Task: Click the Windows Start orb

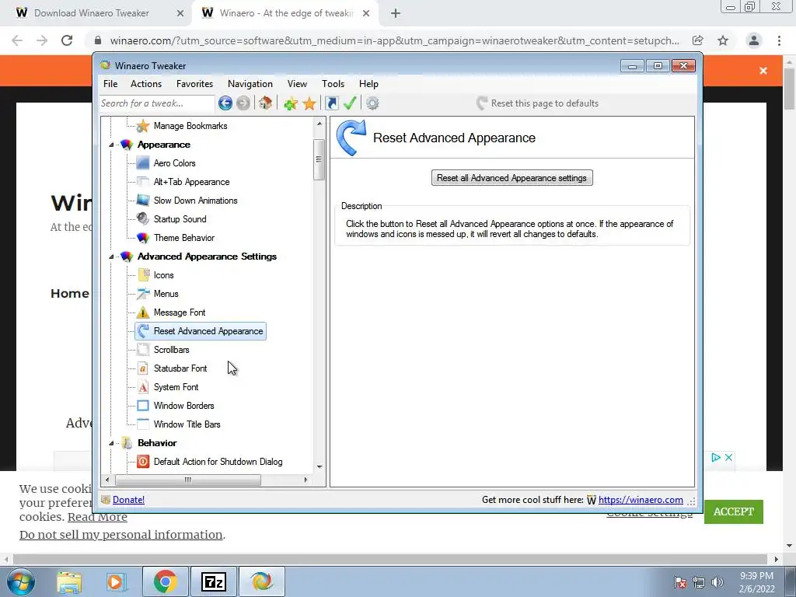Action: (21, 581)
